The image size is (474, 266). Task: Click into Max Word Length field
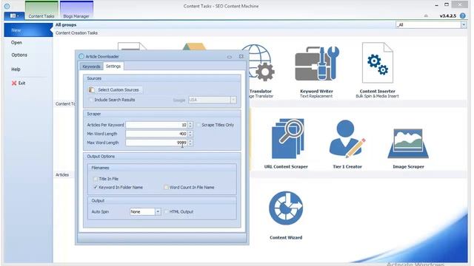156,143
